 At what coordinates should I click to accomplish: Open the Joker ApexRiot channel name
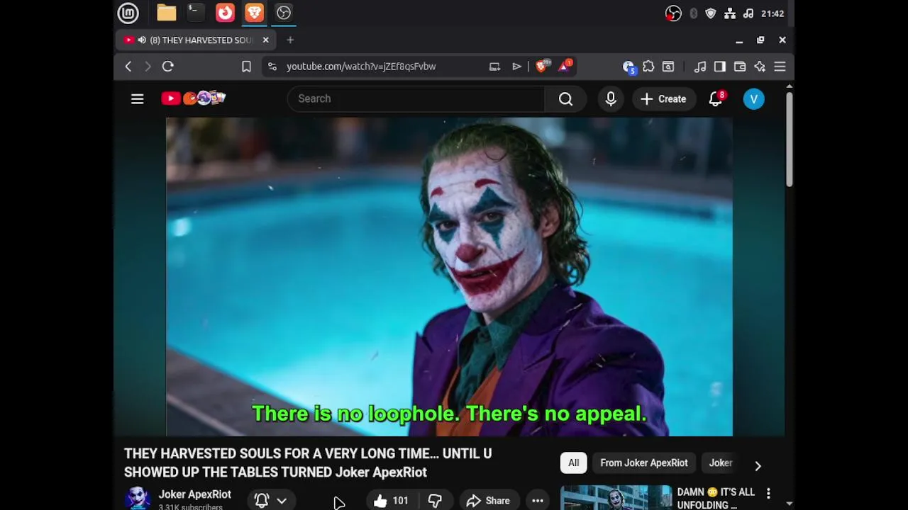pyautogui.click(x=195, y=494)
